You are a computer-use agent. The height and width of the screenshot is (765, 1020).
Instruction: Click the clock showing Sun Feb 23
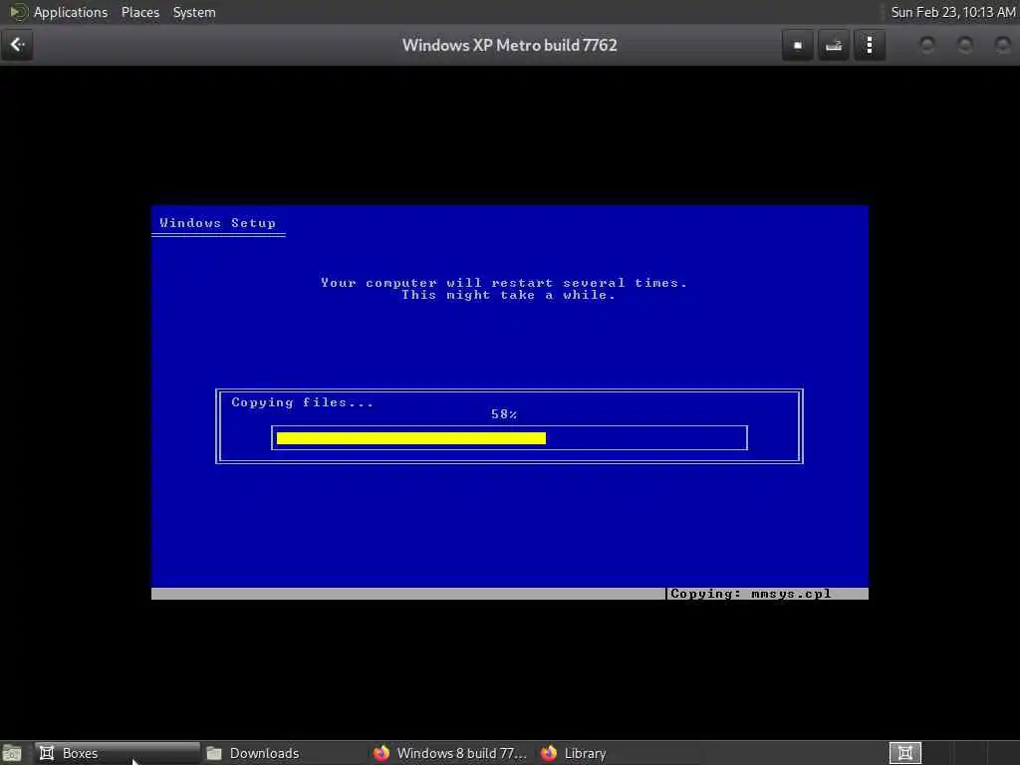953,12
